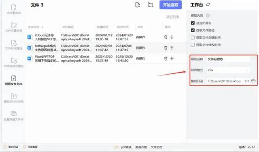Click the 开始提取 button
This screenshot has width=259, height=152.
171,5
